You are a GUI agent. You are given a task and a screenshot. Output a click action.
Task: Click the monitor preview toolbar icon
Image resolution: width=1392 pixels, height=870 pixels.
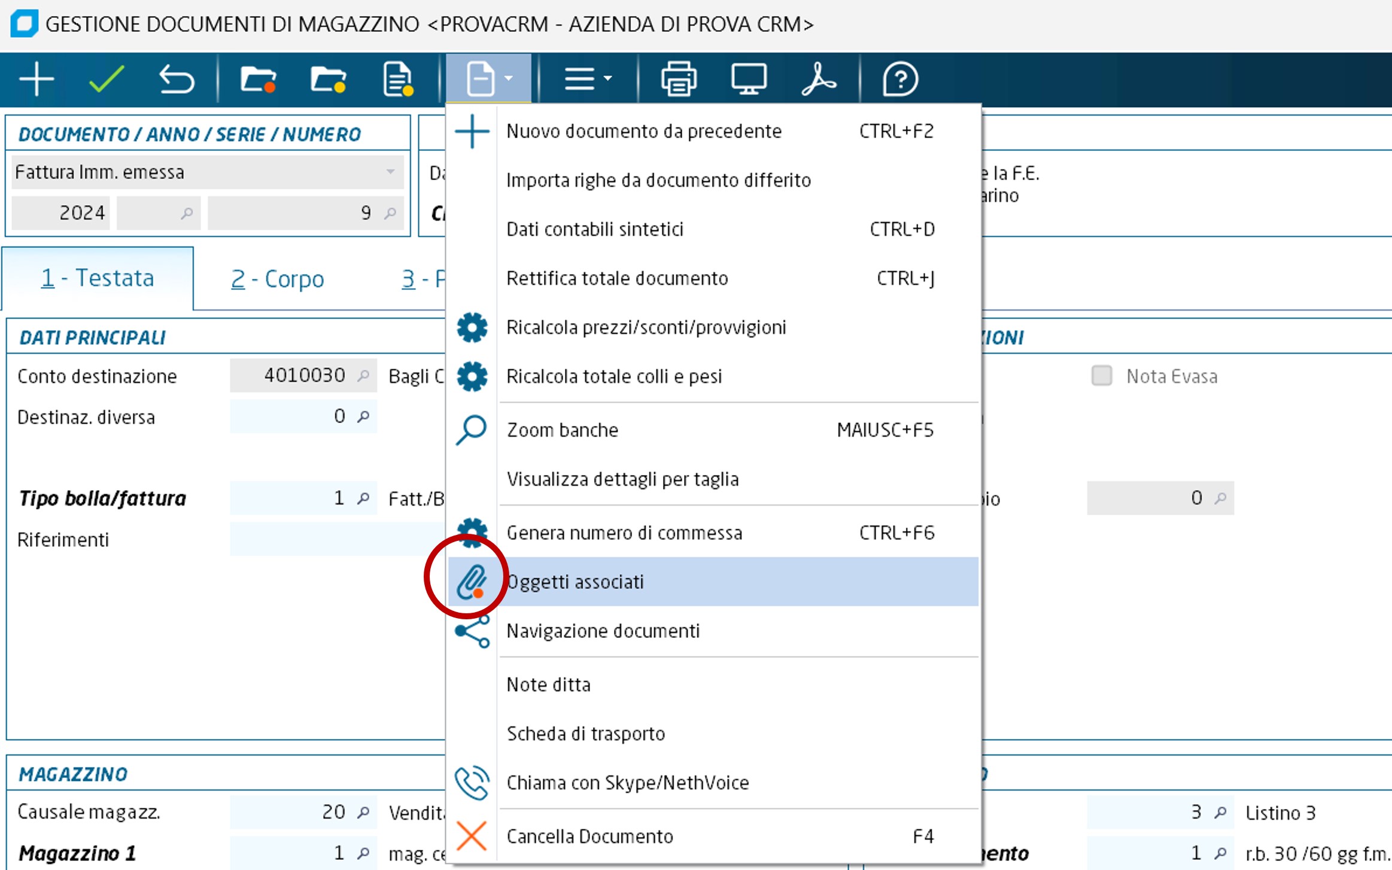(749, 80)
